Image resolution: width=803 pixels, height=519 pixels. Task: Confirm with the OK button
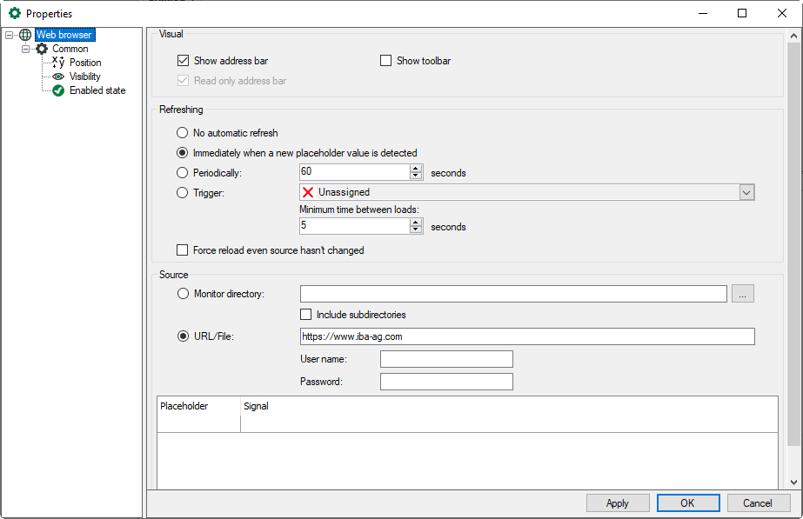(x=687, y=502)
